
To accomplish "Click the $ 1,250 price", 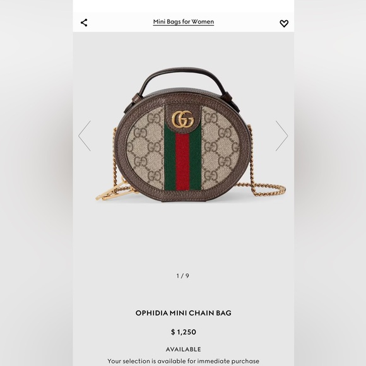I will coord(184,332).
